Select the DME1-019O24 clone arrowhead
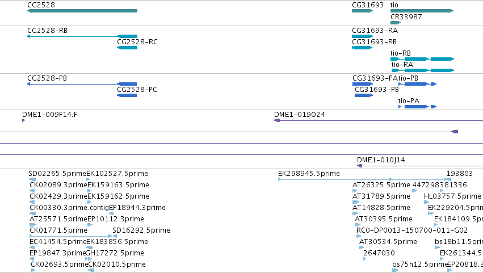This screenshot has height=273, width=483. [x=277, y=120]
